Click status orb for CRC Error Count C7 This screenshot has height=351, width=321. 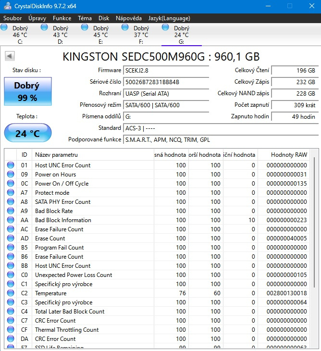click(11, 320)
